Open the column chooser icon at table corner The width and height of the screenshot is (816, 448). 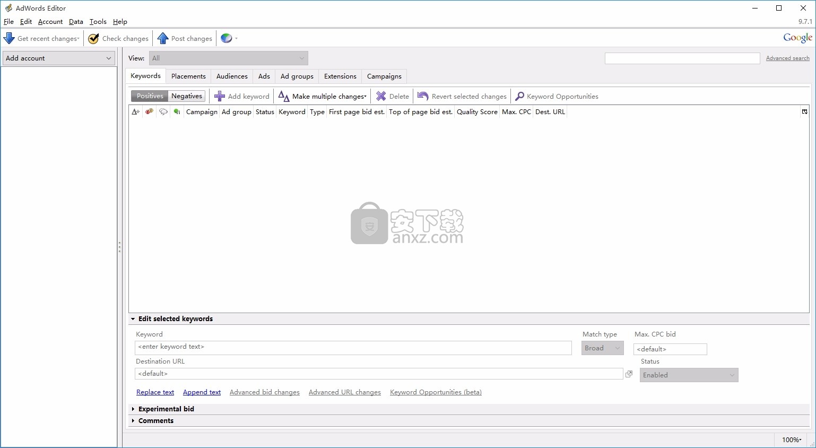click(804, 111)
